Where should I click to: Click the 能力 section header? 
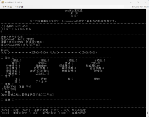click(7, 58)
